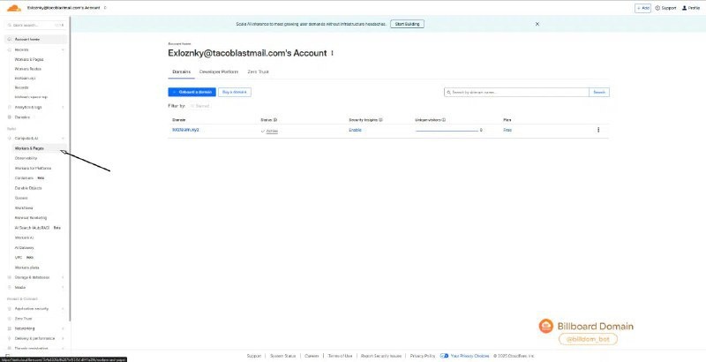
Task: Expand Analytics & logs chevron
Action: click(63, 107)
